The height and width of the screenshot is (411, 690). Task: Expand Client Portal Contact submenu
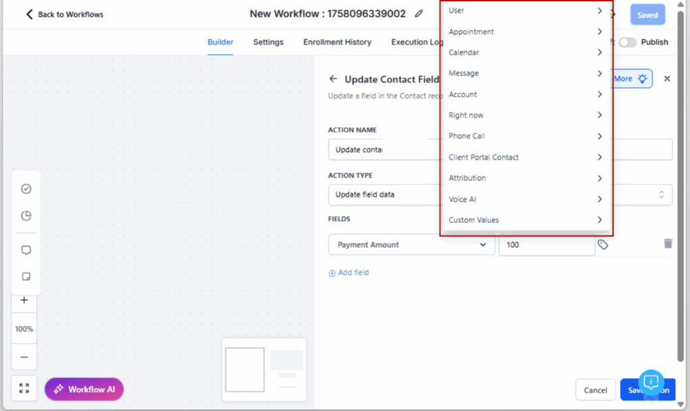click(526, 157)
